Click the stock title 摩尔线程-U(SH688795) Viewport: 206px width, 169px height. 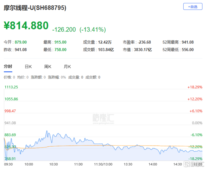pyautogui.click(x=35, y=8)
